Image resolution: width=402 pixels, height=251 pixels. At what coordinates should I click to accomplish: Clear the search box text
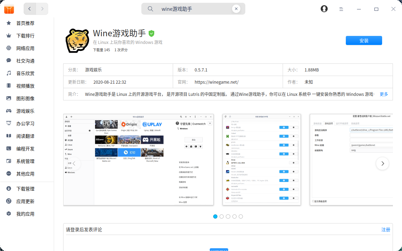236,9
